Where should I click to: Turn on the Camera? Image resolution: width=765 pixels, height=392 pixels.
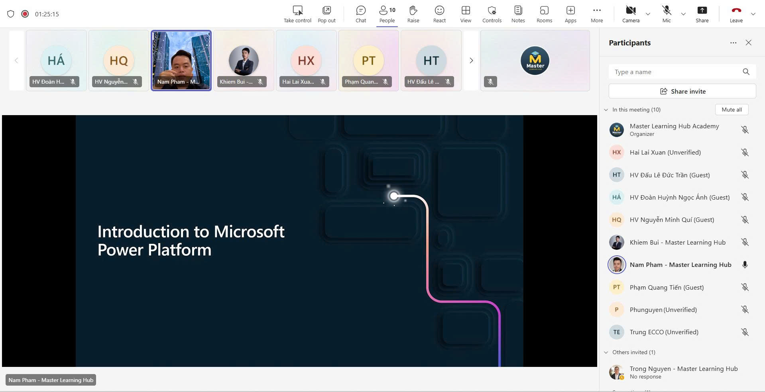coord(631,14)
